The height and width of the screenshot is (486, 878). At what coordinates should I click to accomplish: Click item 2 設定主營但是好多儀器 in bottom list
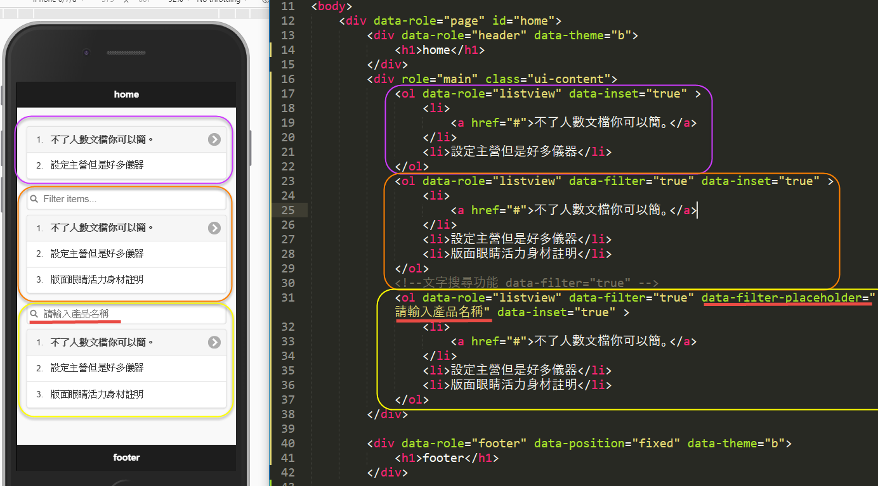[97, 368]
